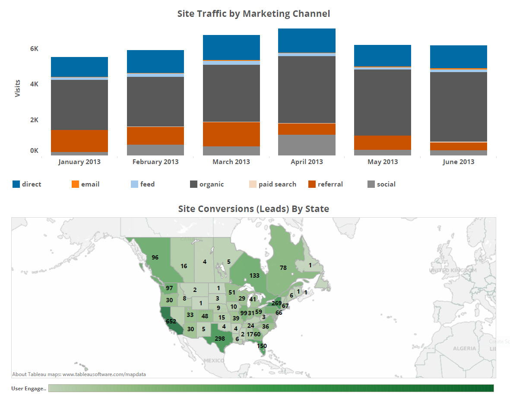Select Florida's 150 leads label
The width and height of the screenshot is (510, 402).
262,346
